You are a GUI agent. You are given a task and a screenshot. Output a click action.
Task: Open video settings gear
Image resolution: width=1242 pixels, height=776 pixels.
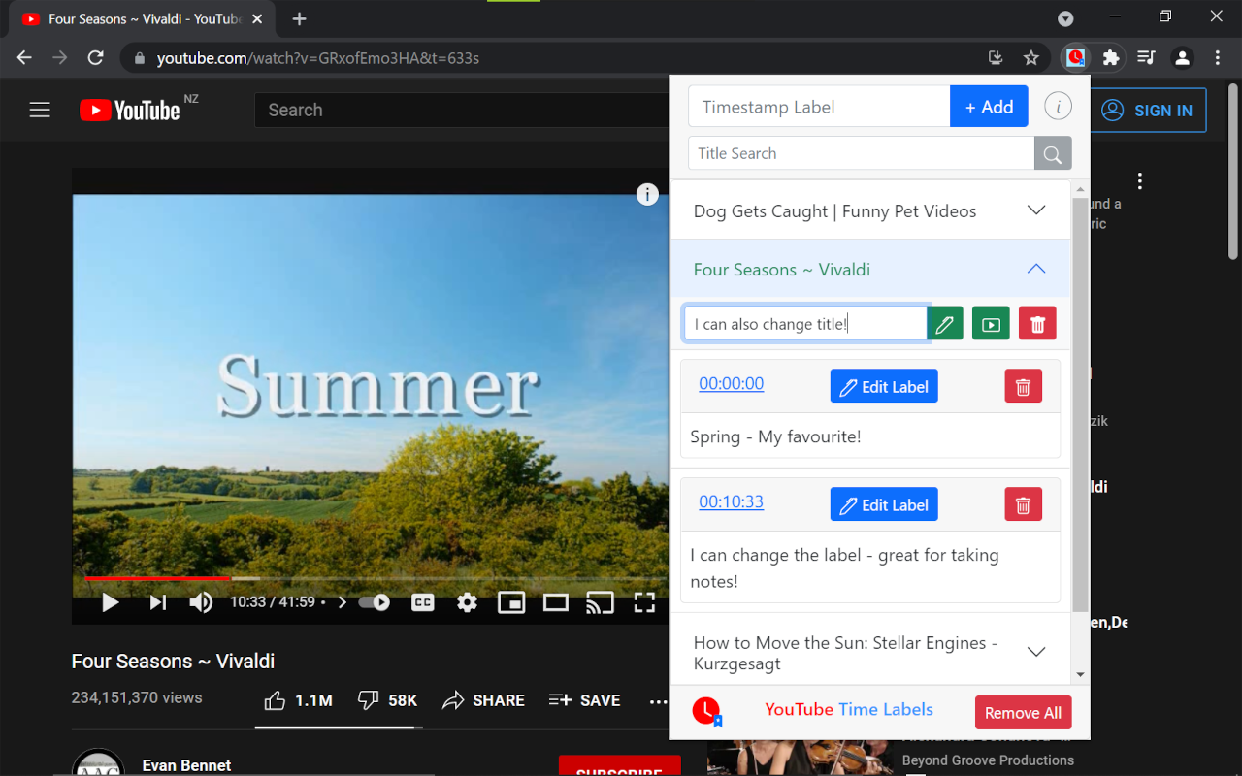tap(467, 603)
